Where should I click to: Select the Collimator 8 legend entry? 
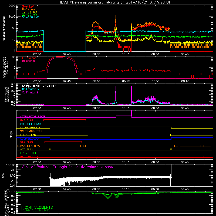pyautogui.click(x=30, y=89)
